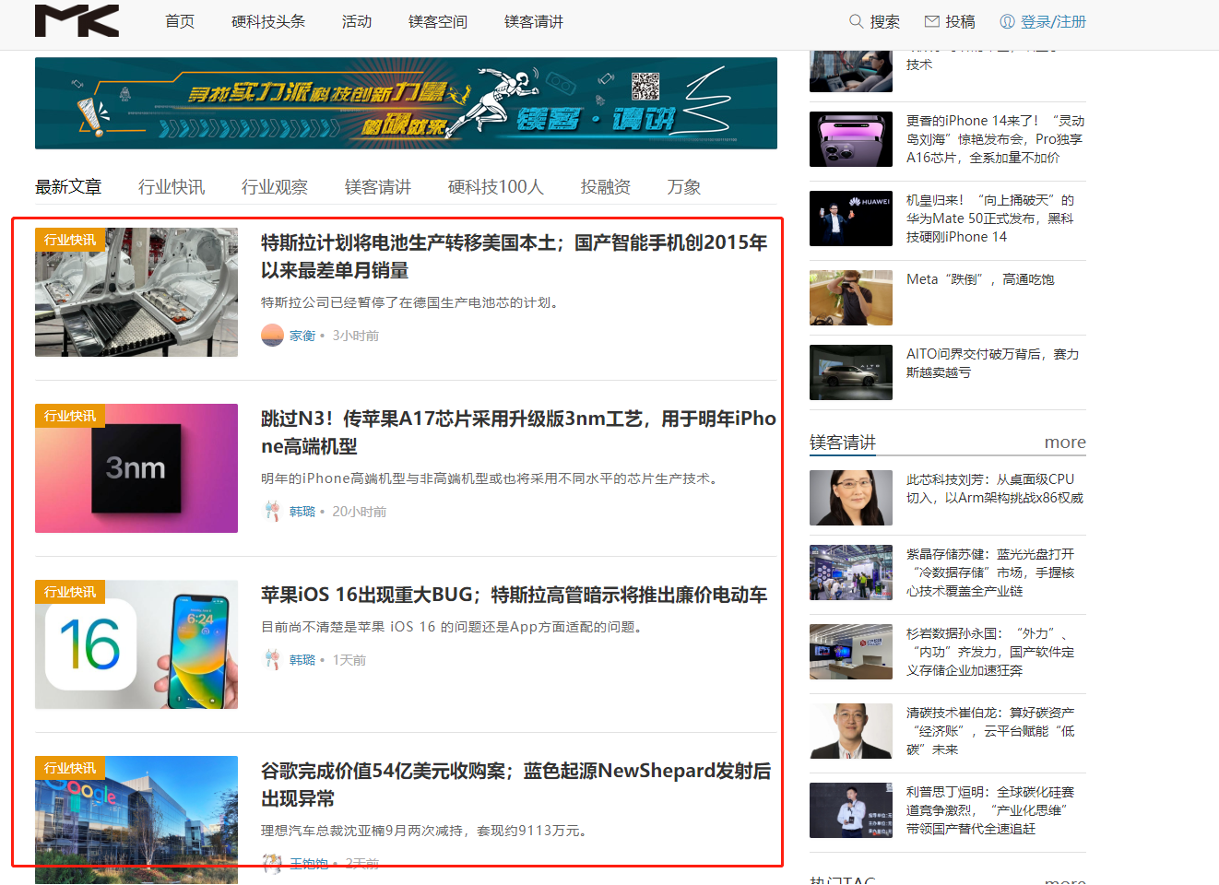1219x885 pixels.
Task: Open the Google headquarters thumbnail
Action: tap(136, 820)
